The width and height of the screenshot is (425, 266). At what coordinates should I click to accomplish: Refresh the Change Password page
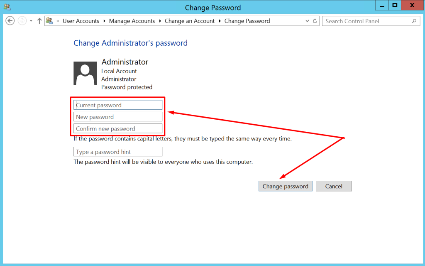pos(315,21)
